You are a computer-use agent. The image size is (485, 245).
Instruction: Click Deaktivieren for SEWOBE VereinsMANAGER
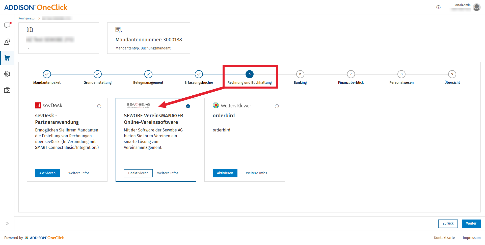pyautogui.click(x=138, y=173)
